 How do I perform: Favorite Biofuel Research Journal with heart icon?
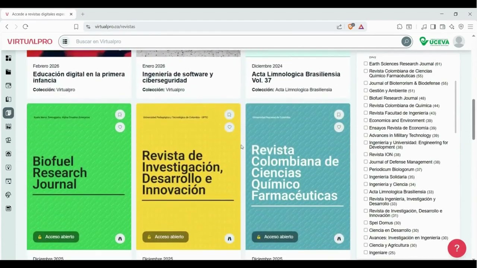click(120, 127)
